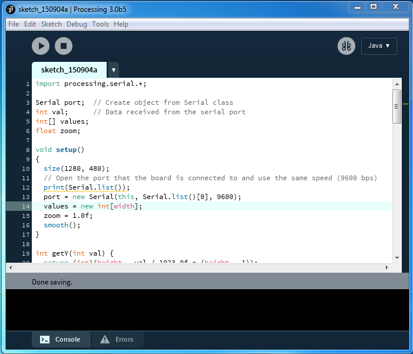Click '// Create object from Serial class' comment

click(163, 102)
